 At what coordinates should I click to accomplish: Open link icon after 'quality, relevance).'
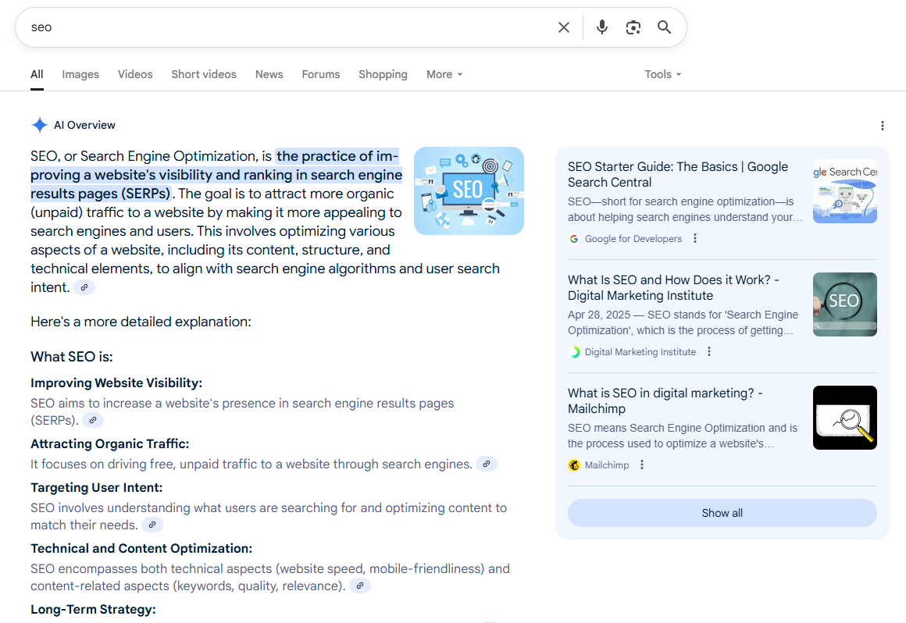click(360, 586)
